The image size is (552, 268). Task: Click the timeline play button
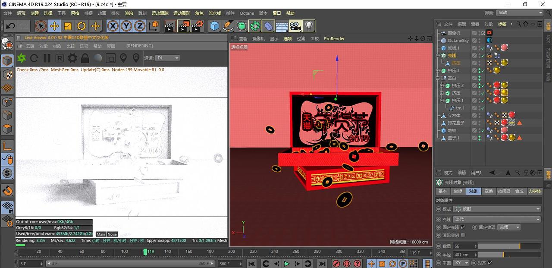point(287,263)
